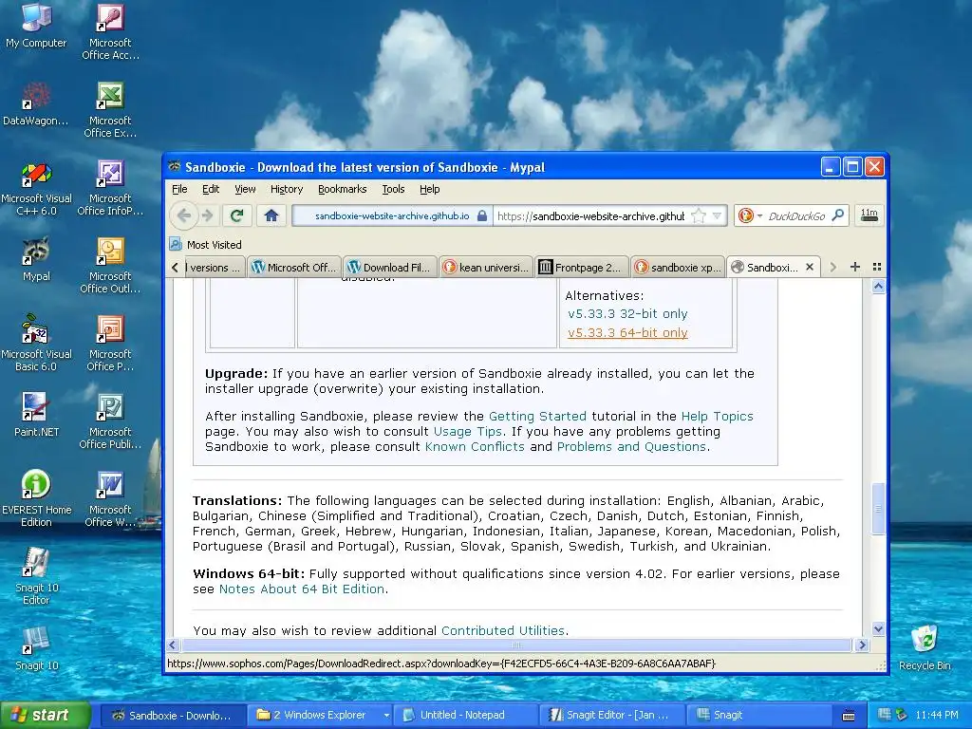Switch to Untitled - Notepad taskbar button
The image size is (972, 729).
coord(465,715)
